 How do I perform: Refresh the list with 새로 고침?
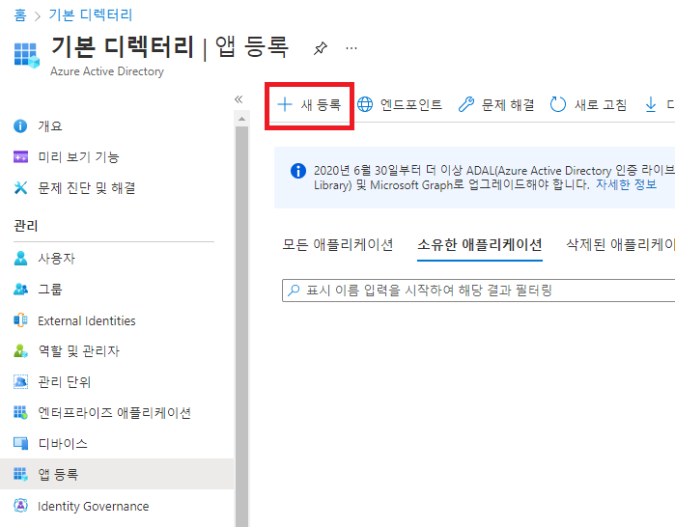coord(588,105)
